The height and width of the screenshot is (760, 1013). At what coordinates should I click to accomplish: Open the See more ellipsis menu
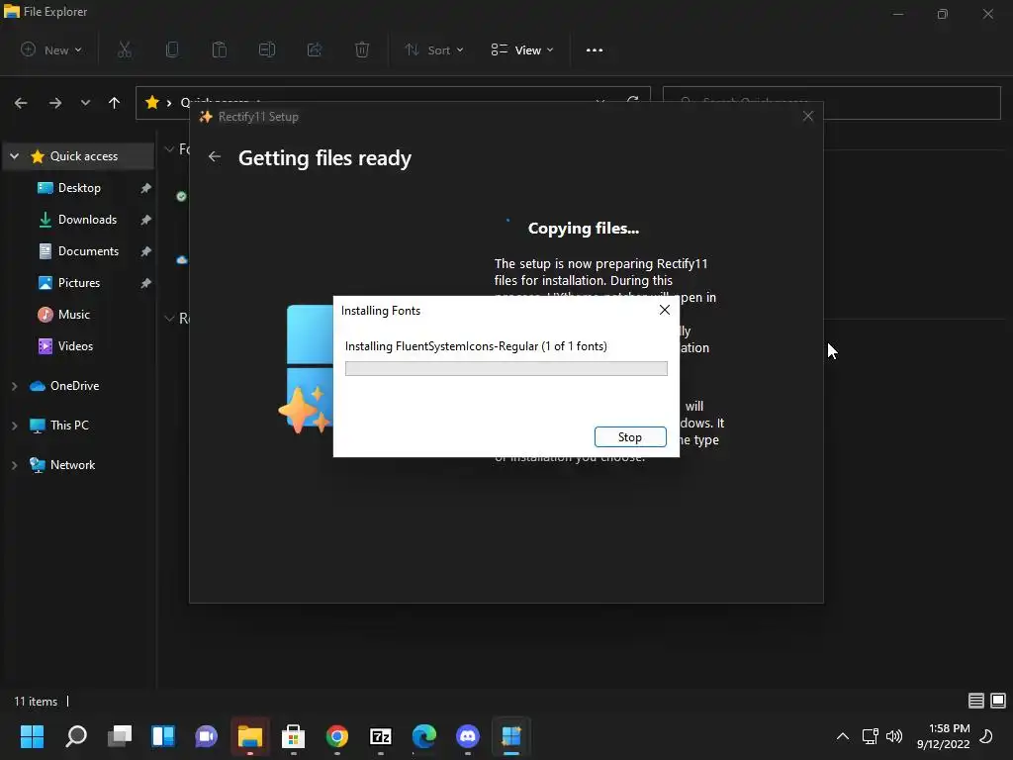click(x=595, y=49)
